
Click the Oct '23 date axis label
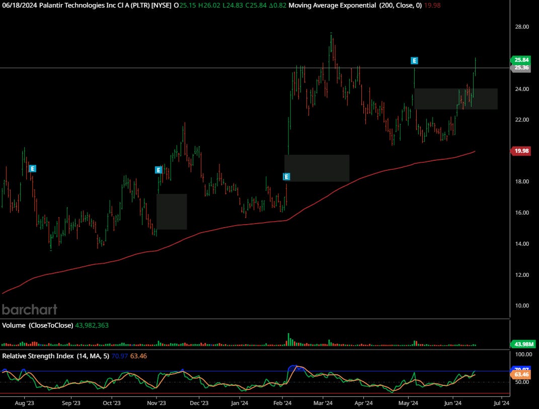(x=112, y=403)
